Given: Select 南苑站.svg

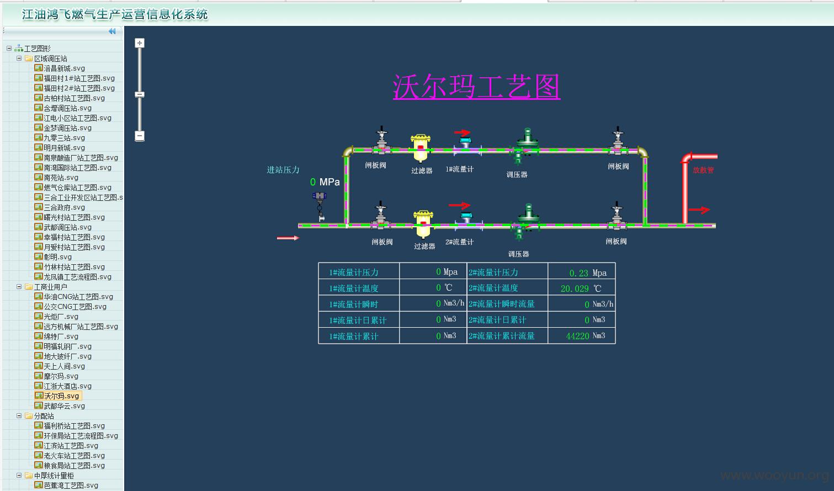Looking at the screenshot, I should (61, 178).
